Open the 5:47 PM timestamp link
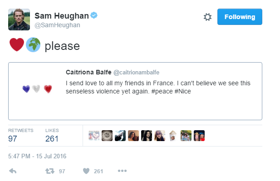The height and width of the screenshot is (181, 280). pos(37,156)
